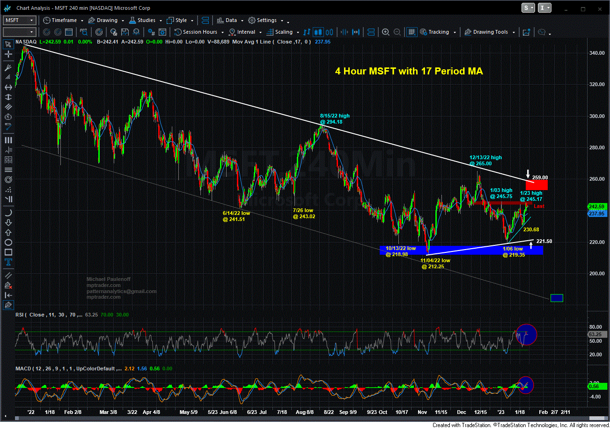Select the horizontal double-arrow drawing tool
This screenshot has height=428, width=610.
coord(8,87)
